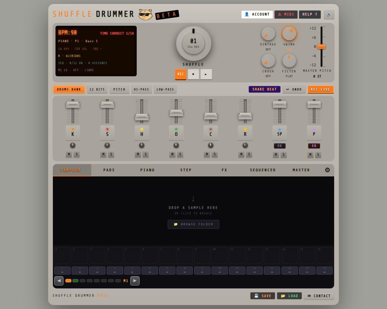This screenshot has height=309, width=387.
Task: Solo the SP channel
Action: pyautogui.click(x=283, y=155)
